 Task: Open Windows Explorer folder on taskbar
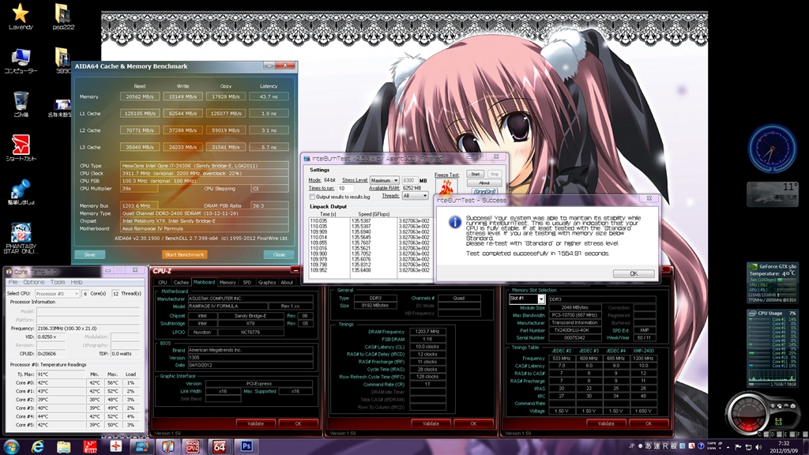(x=63, y=446)
